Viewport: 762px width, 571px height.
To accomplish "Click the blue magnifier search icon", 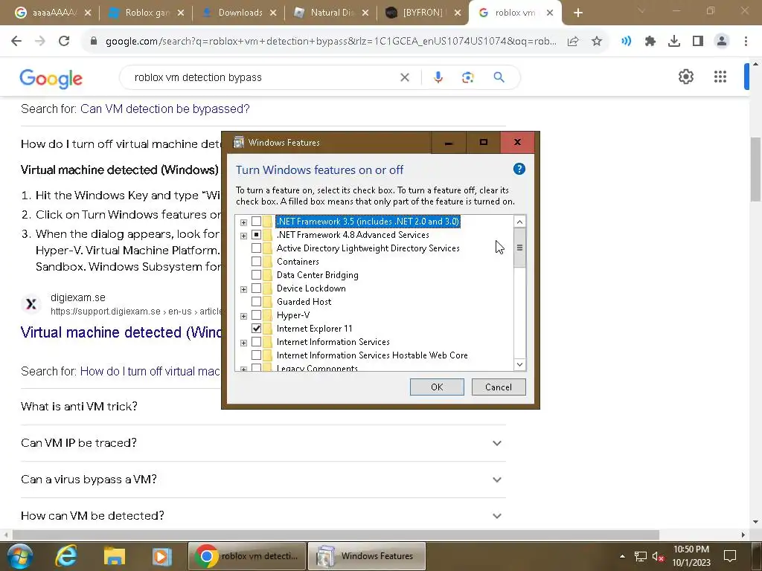I will 499,77.
